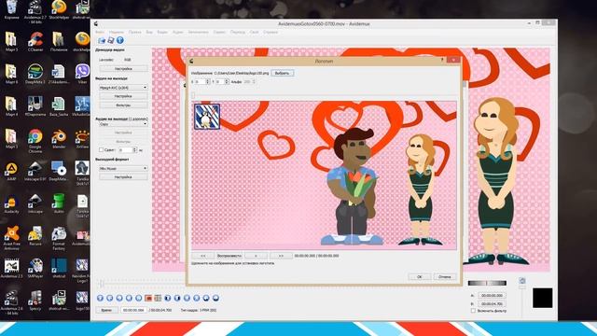Open video output Фильтры button
The width and height of the screenshot is (597, 336).
click(123, 105)
